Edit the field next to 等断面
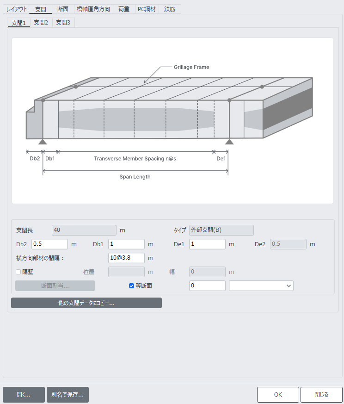The width and height of the screenshot is (344, 404). (207, 286)
